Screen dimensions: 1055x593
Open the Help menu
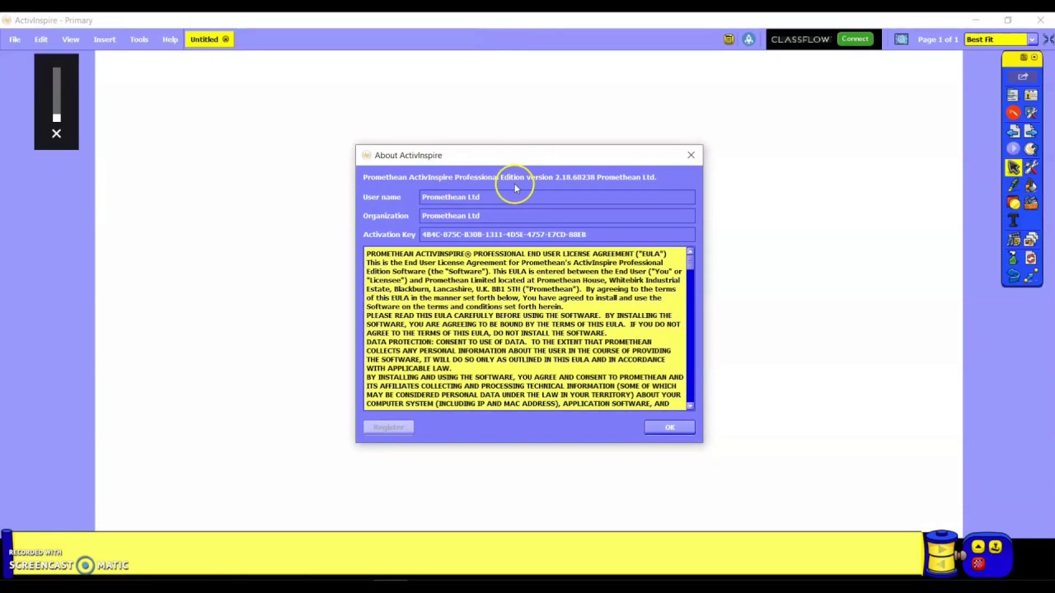[x=170, y=40]
